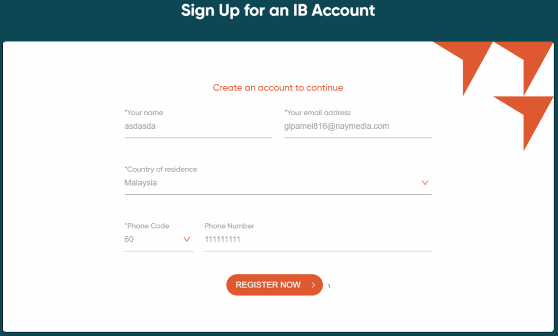Click the email address input field
The image size is (558, 336).
click(x=357, y=126)
